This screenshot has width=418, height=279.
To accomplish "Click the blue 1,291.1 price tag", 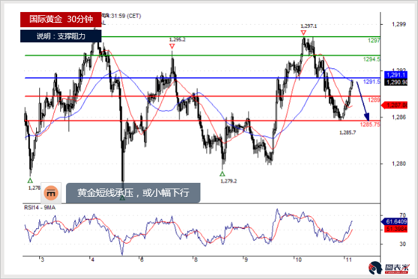I will [x=396, y=75].
